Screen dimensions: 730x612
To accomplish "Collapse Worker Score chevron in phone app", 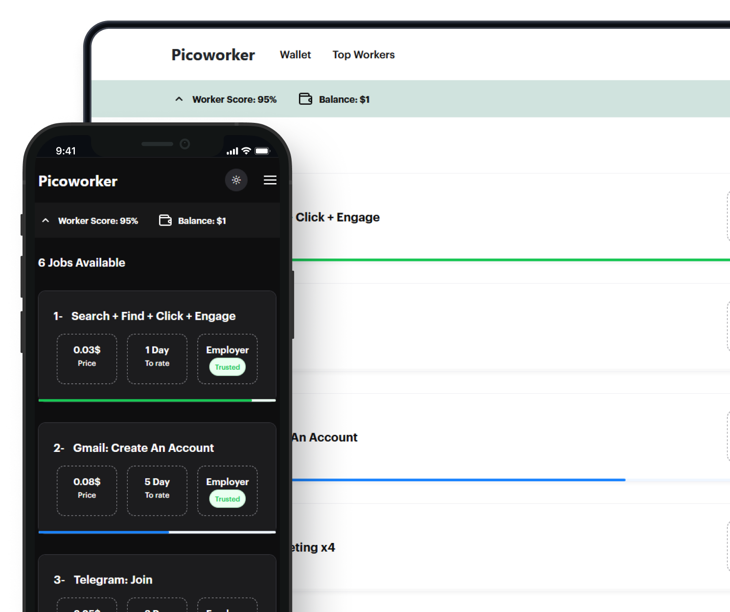I will point(46,220).
